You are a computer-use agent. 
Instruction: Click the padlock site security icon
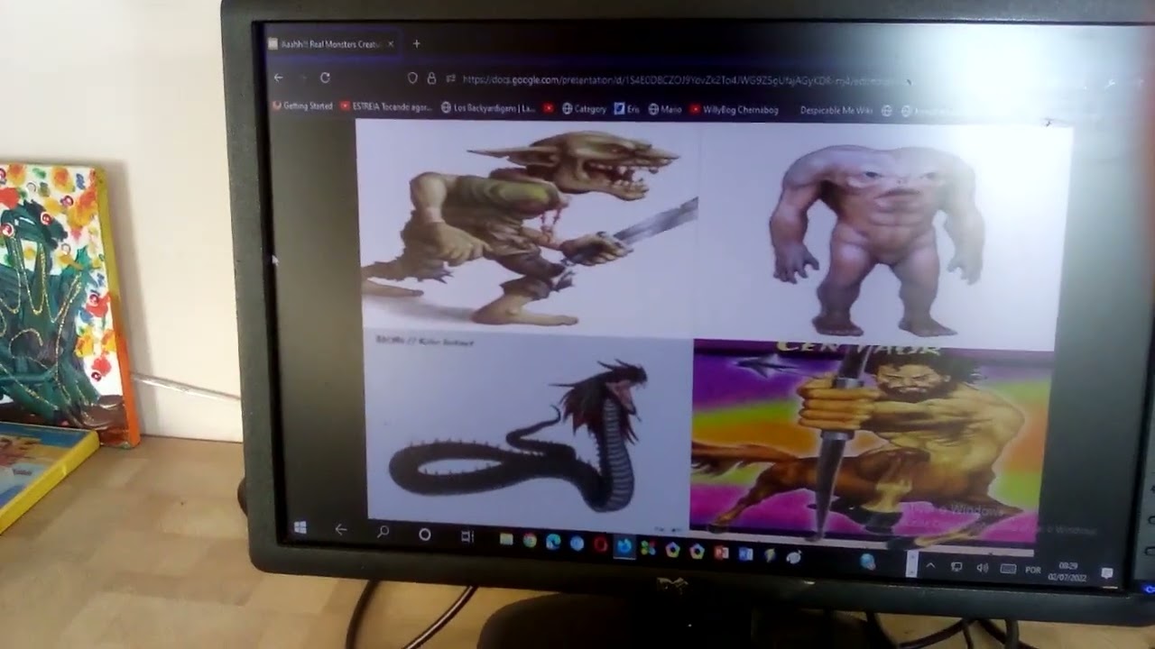click(x=431, y=78)
